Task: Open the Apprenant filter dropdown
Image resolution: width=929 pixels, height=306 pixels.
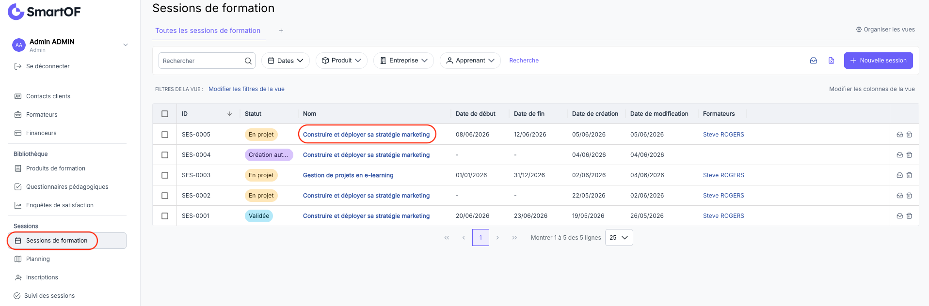Action: [x=470, y=61]
